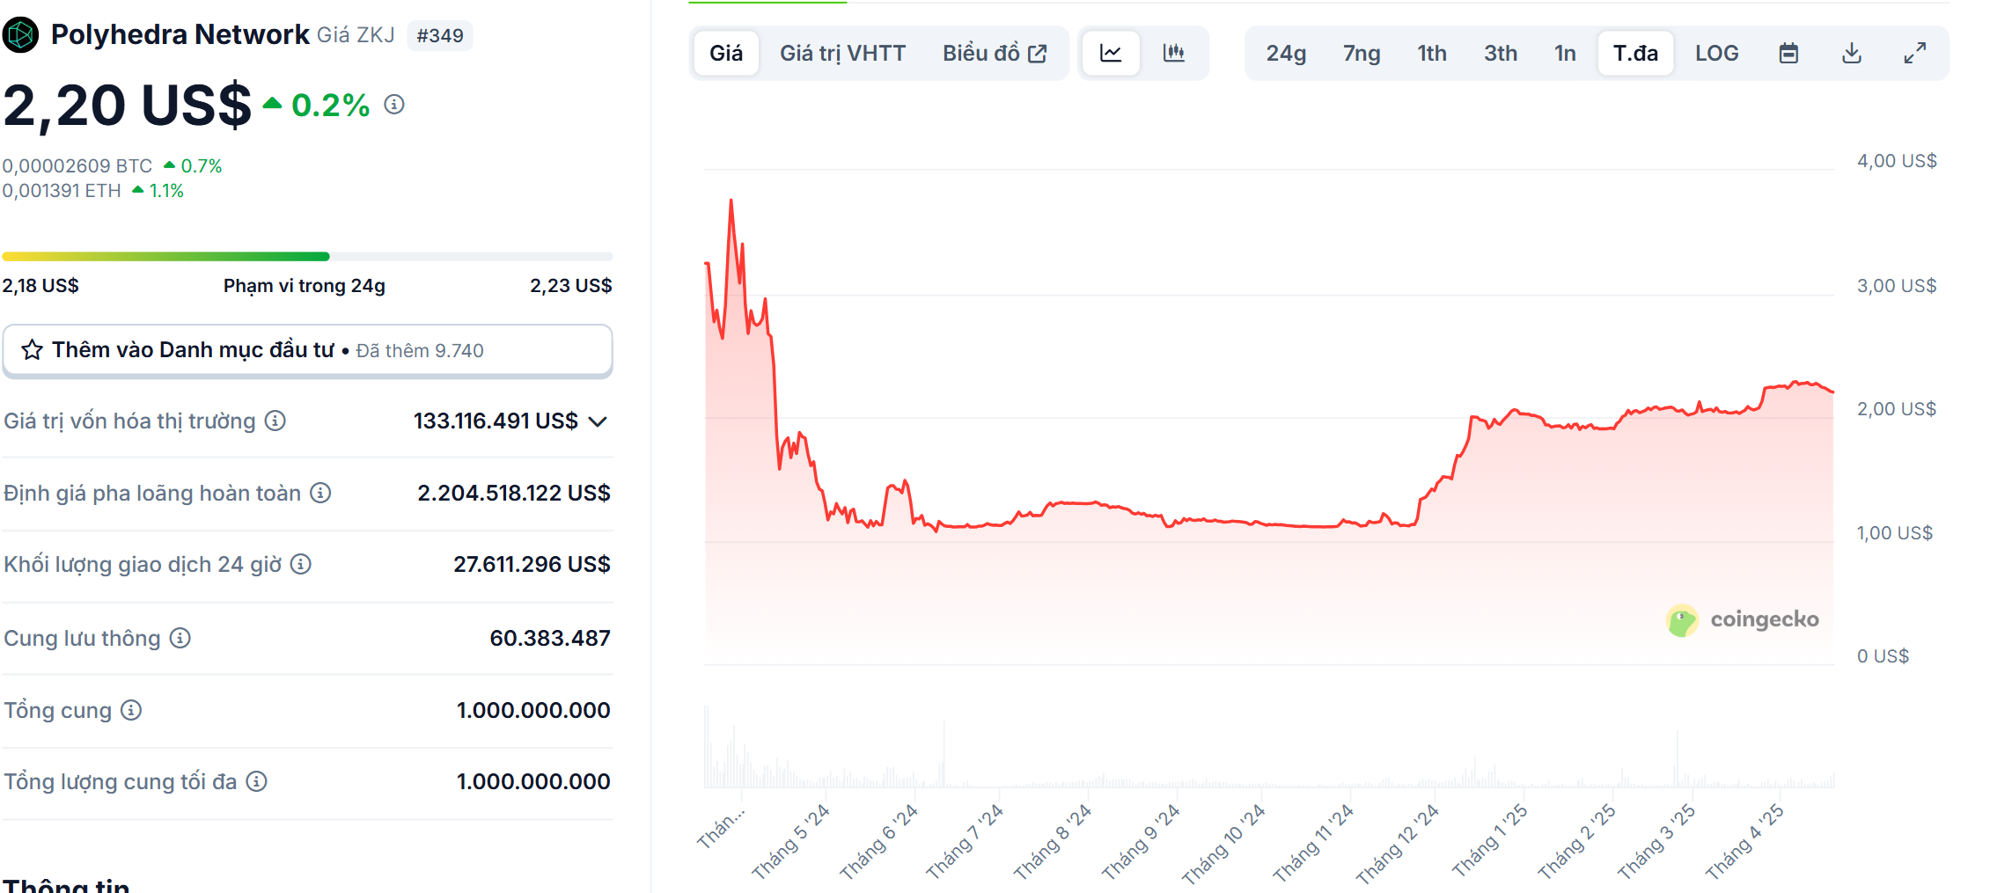Click the #349 rank badge
Image resolution: width=1990 pixels, height=893 pixels.
point(440,35)
